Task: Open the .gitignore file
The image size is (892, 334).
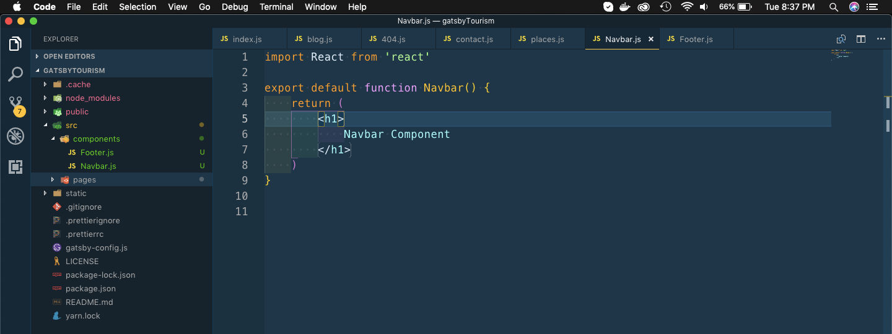Action: pyautogui.click(x=121, y=207)
